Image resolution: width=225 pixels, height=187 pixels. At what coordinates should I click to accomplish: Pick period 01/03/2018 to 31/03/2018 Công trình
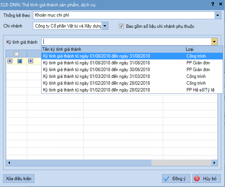(x=132, y=76)
